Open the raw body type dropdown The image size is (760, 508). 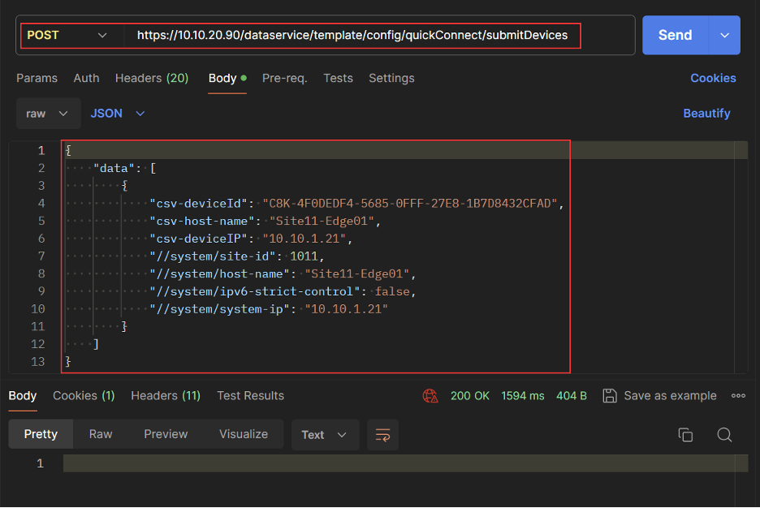click(48, 114)
